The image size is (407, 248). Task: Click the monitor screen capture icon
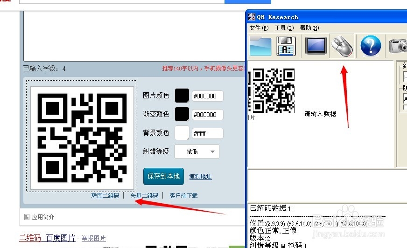pos(316,46)
